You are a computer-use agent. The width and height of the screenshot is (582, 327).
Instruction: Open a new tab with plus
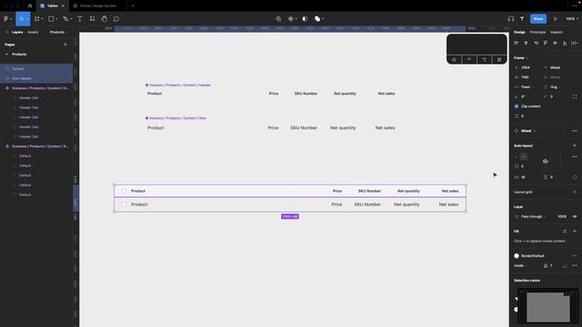[x=133, y=6]
